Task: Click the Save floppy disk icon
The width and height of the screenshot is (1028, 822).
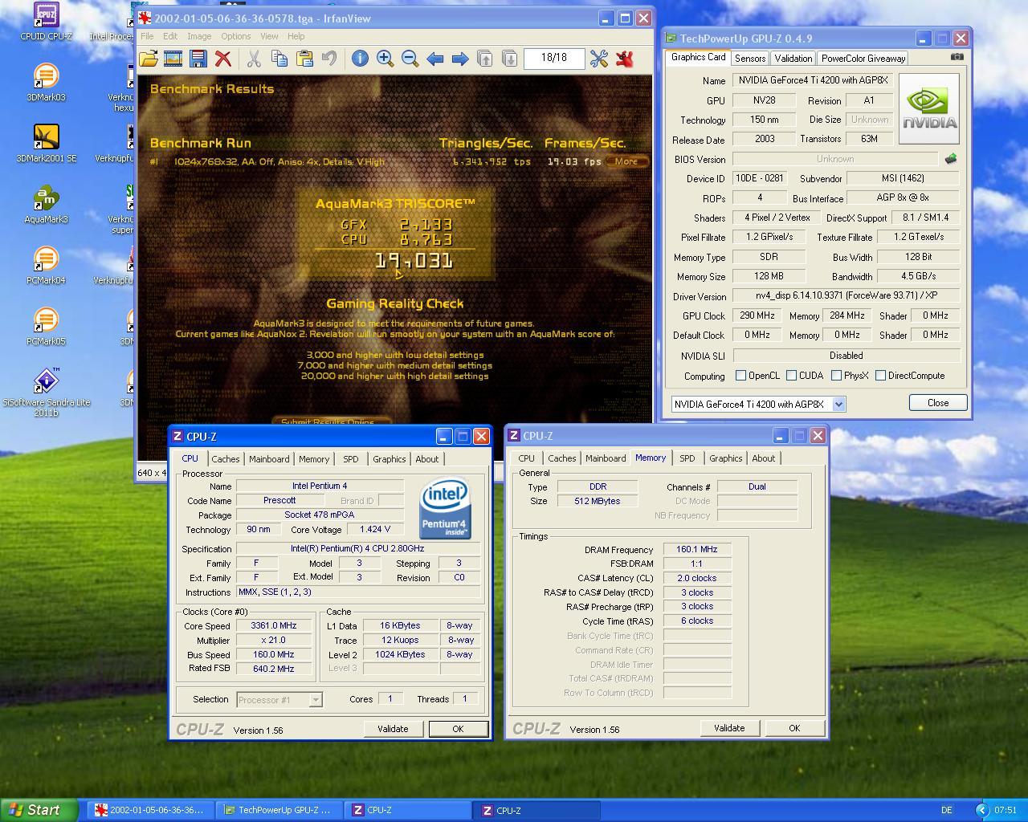Action: 198,59
